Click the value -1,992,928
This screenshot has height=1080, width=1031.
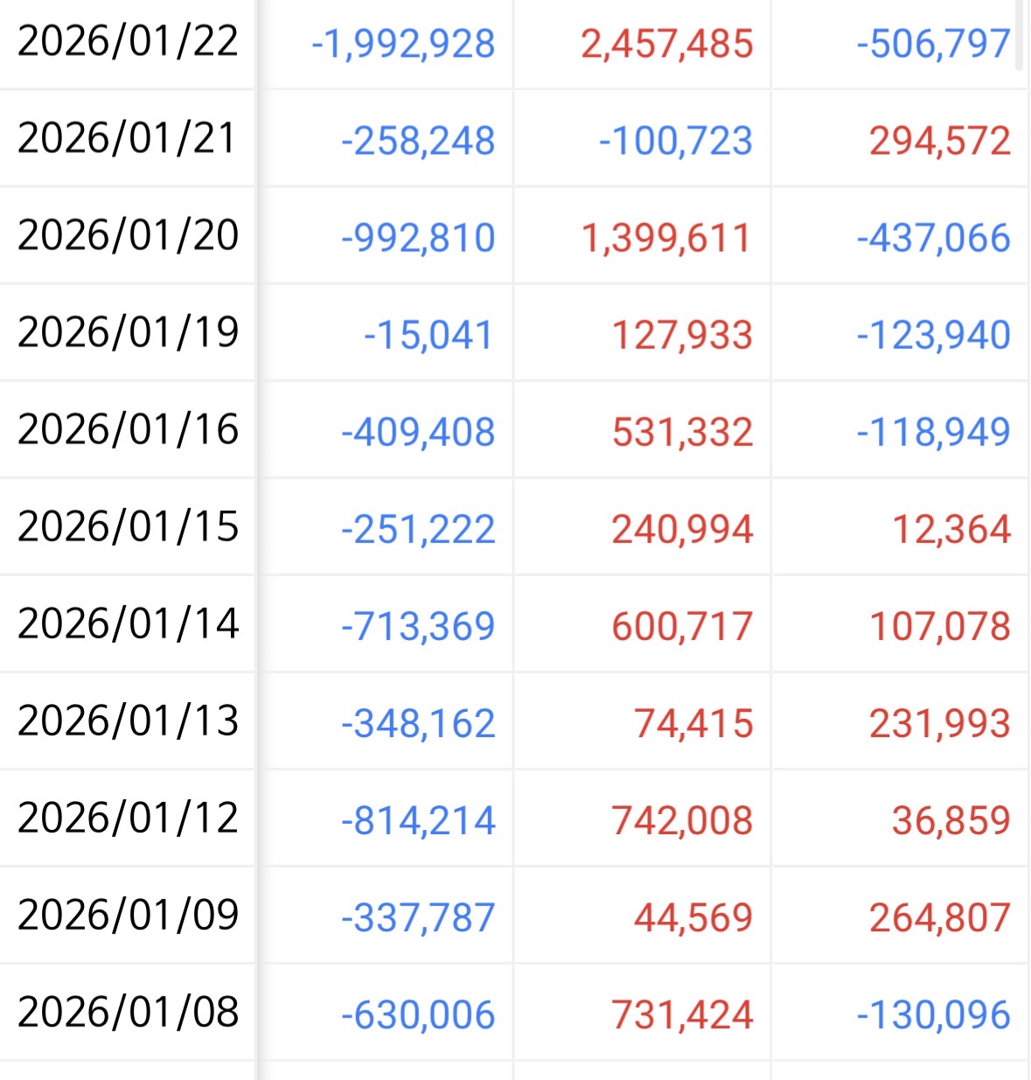[x=403, y=44]
